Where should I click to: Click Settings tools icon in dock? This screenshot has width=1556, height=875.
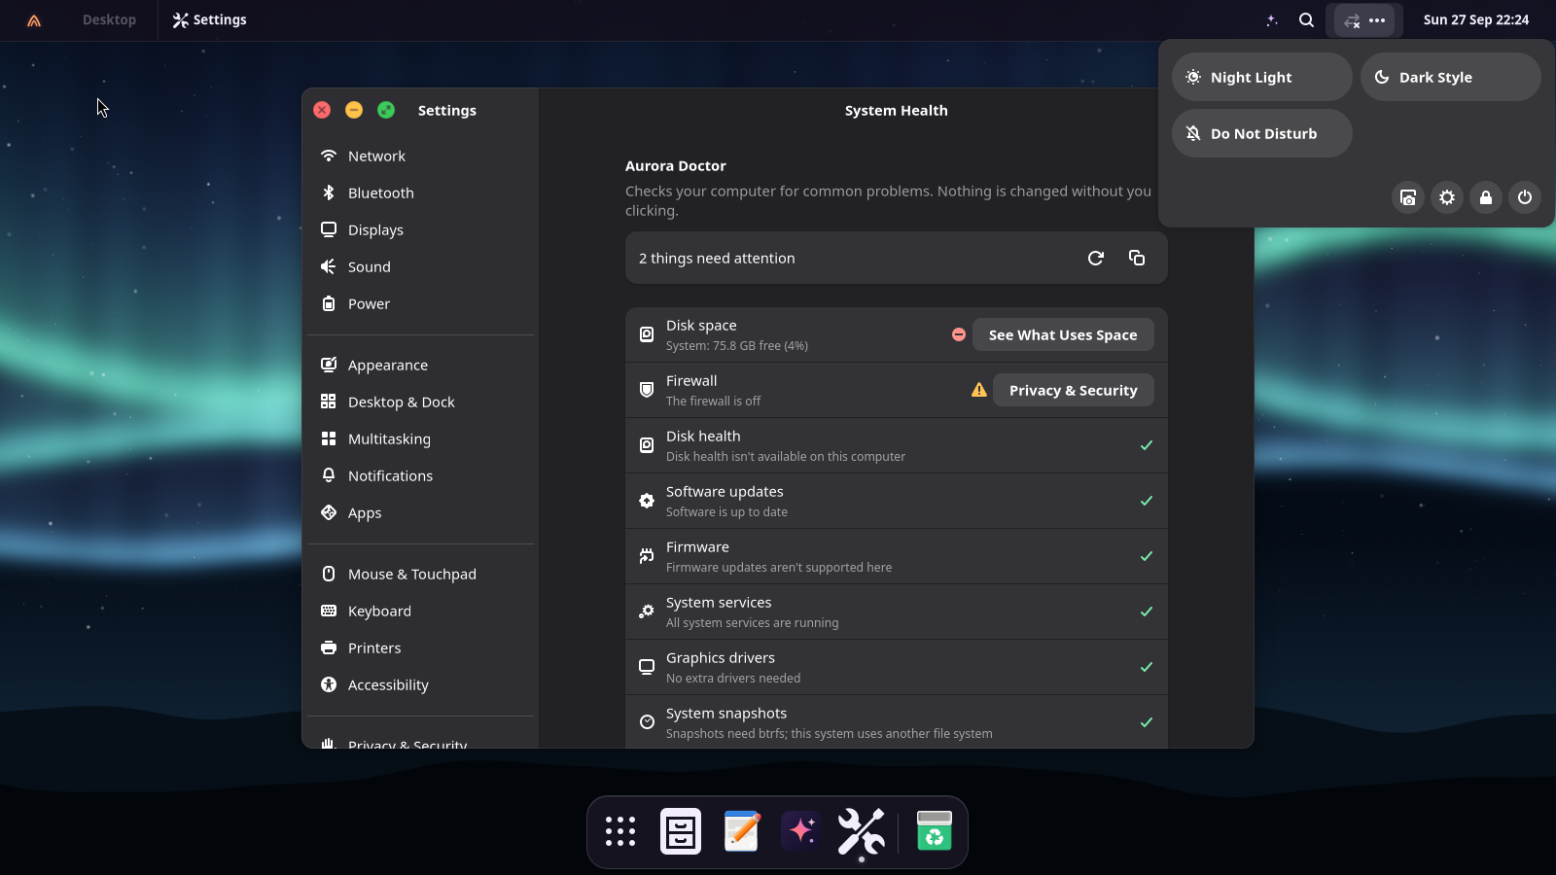pos(862,831)
